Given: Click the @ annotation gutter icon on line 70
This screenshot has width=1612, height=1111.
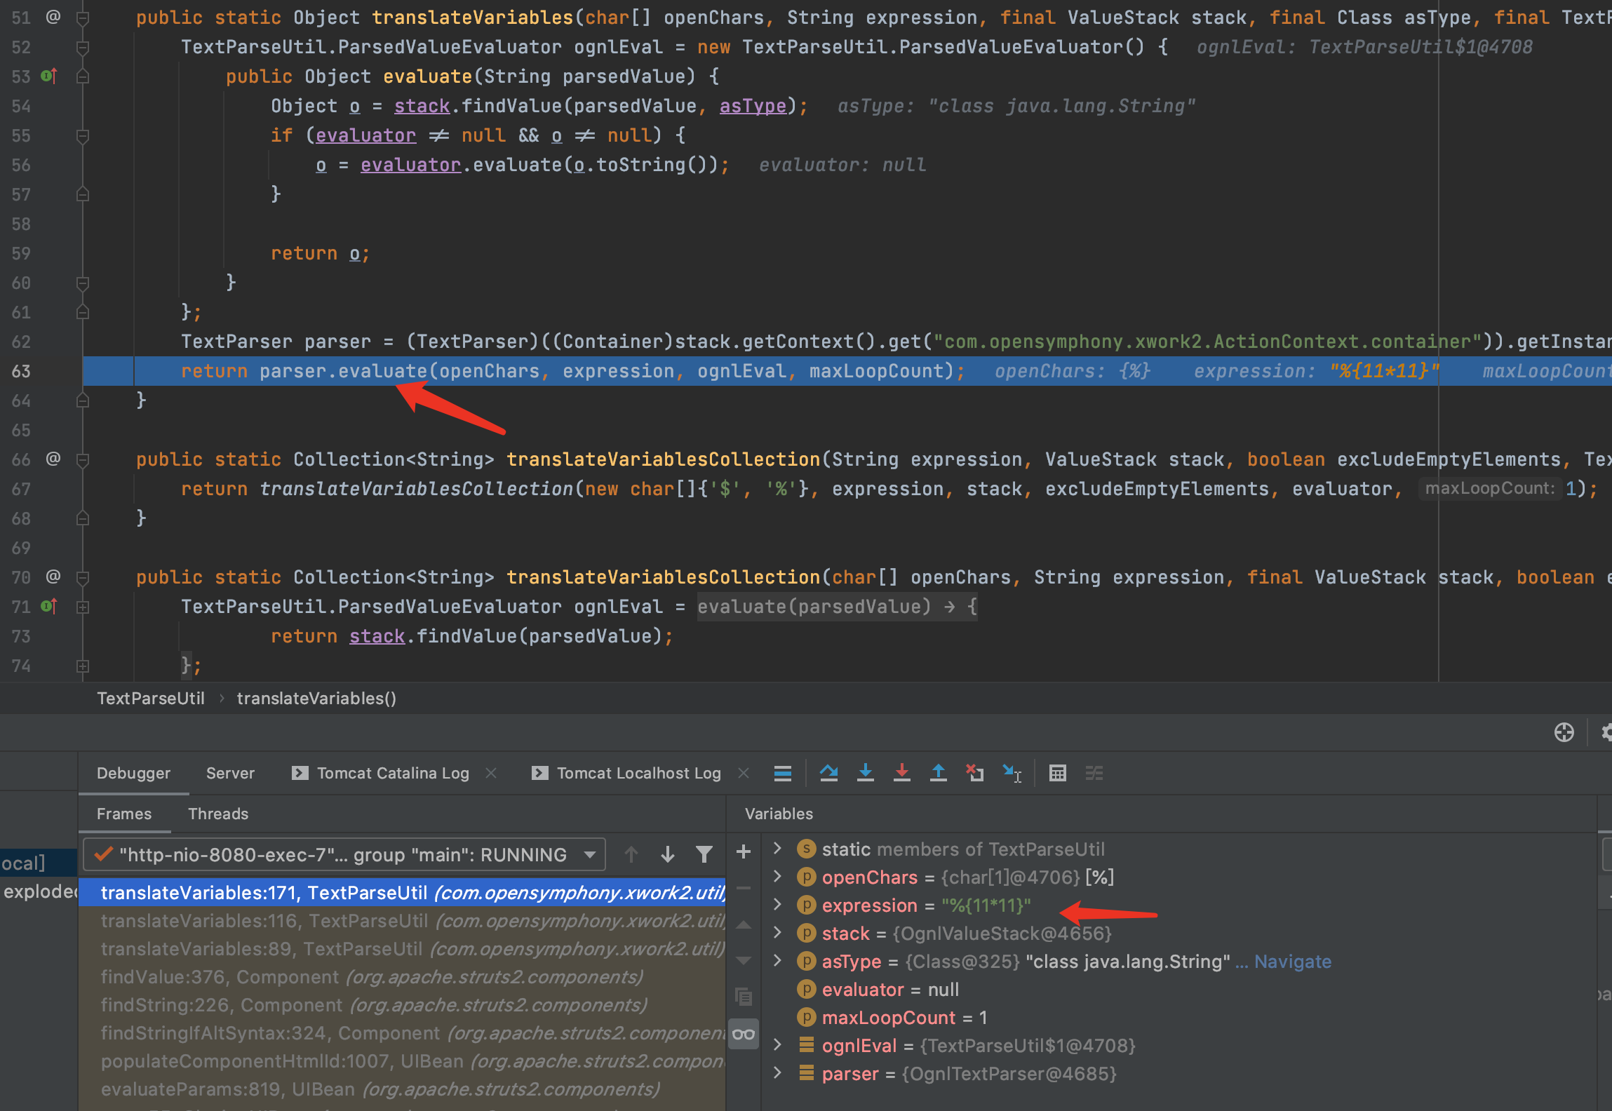Looking at the screenshot, I should coord(53,577).
